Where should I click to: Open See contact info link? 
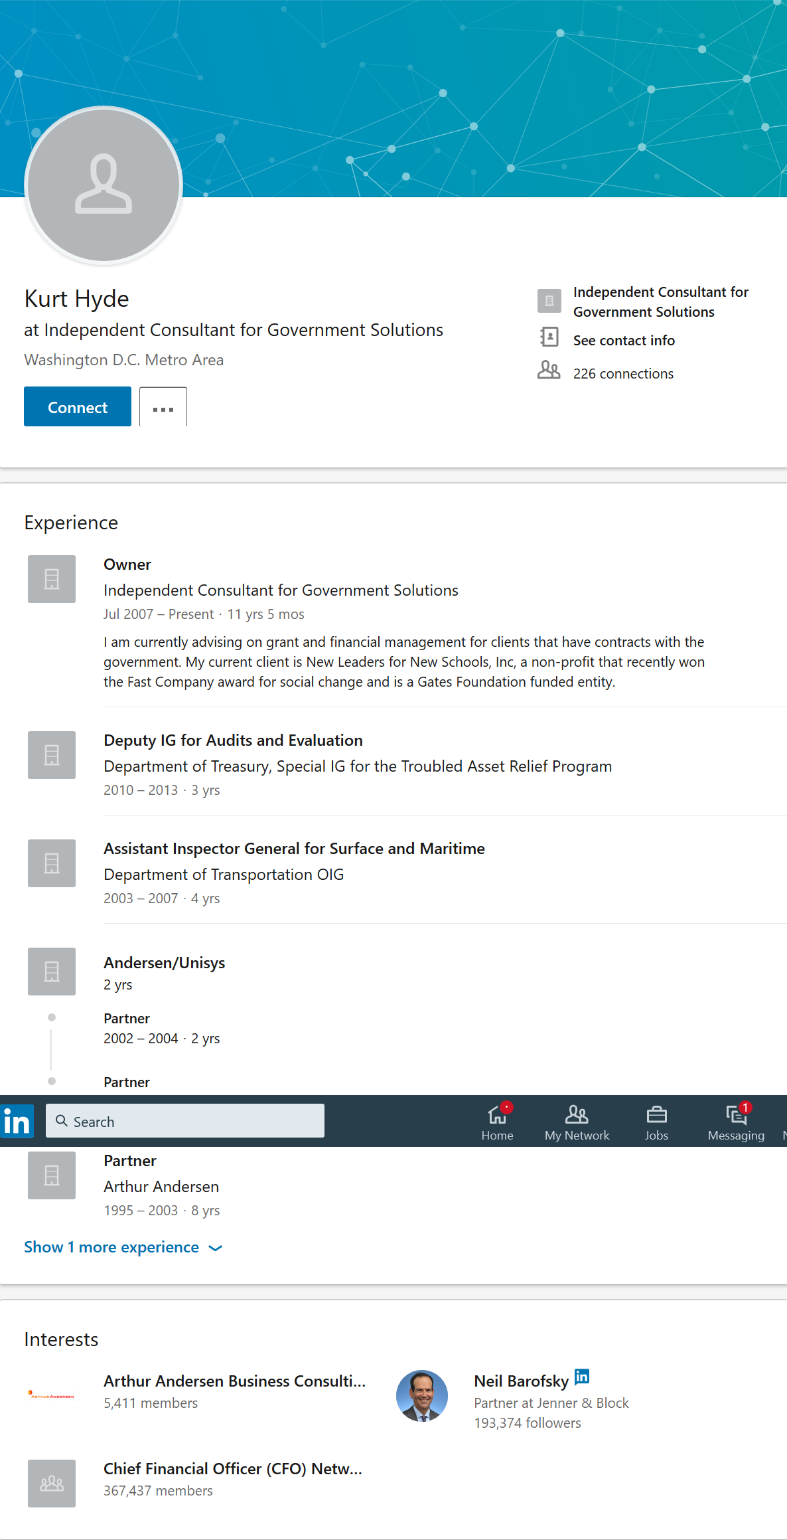624,340
